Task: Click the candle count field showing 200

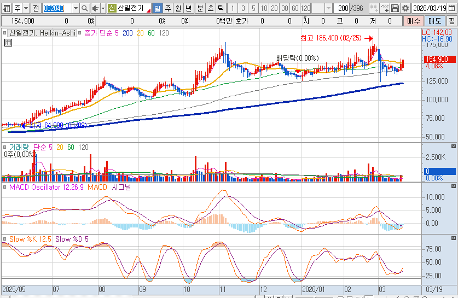Action: (342, 8)
